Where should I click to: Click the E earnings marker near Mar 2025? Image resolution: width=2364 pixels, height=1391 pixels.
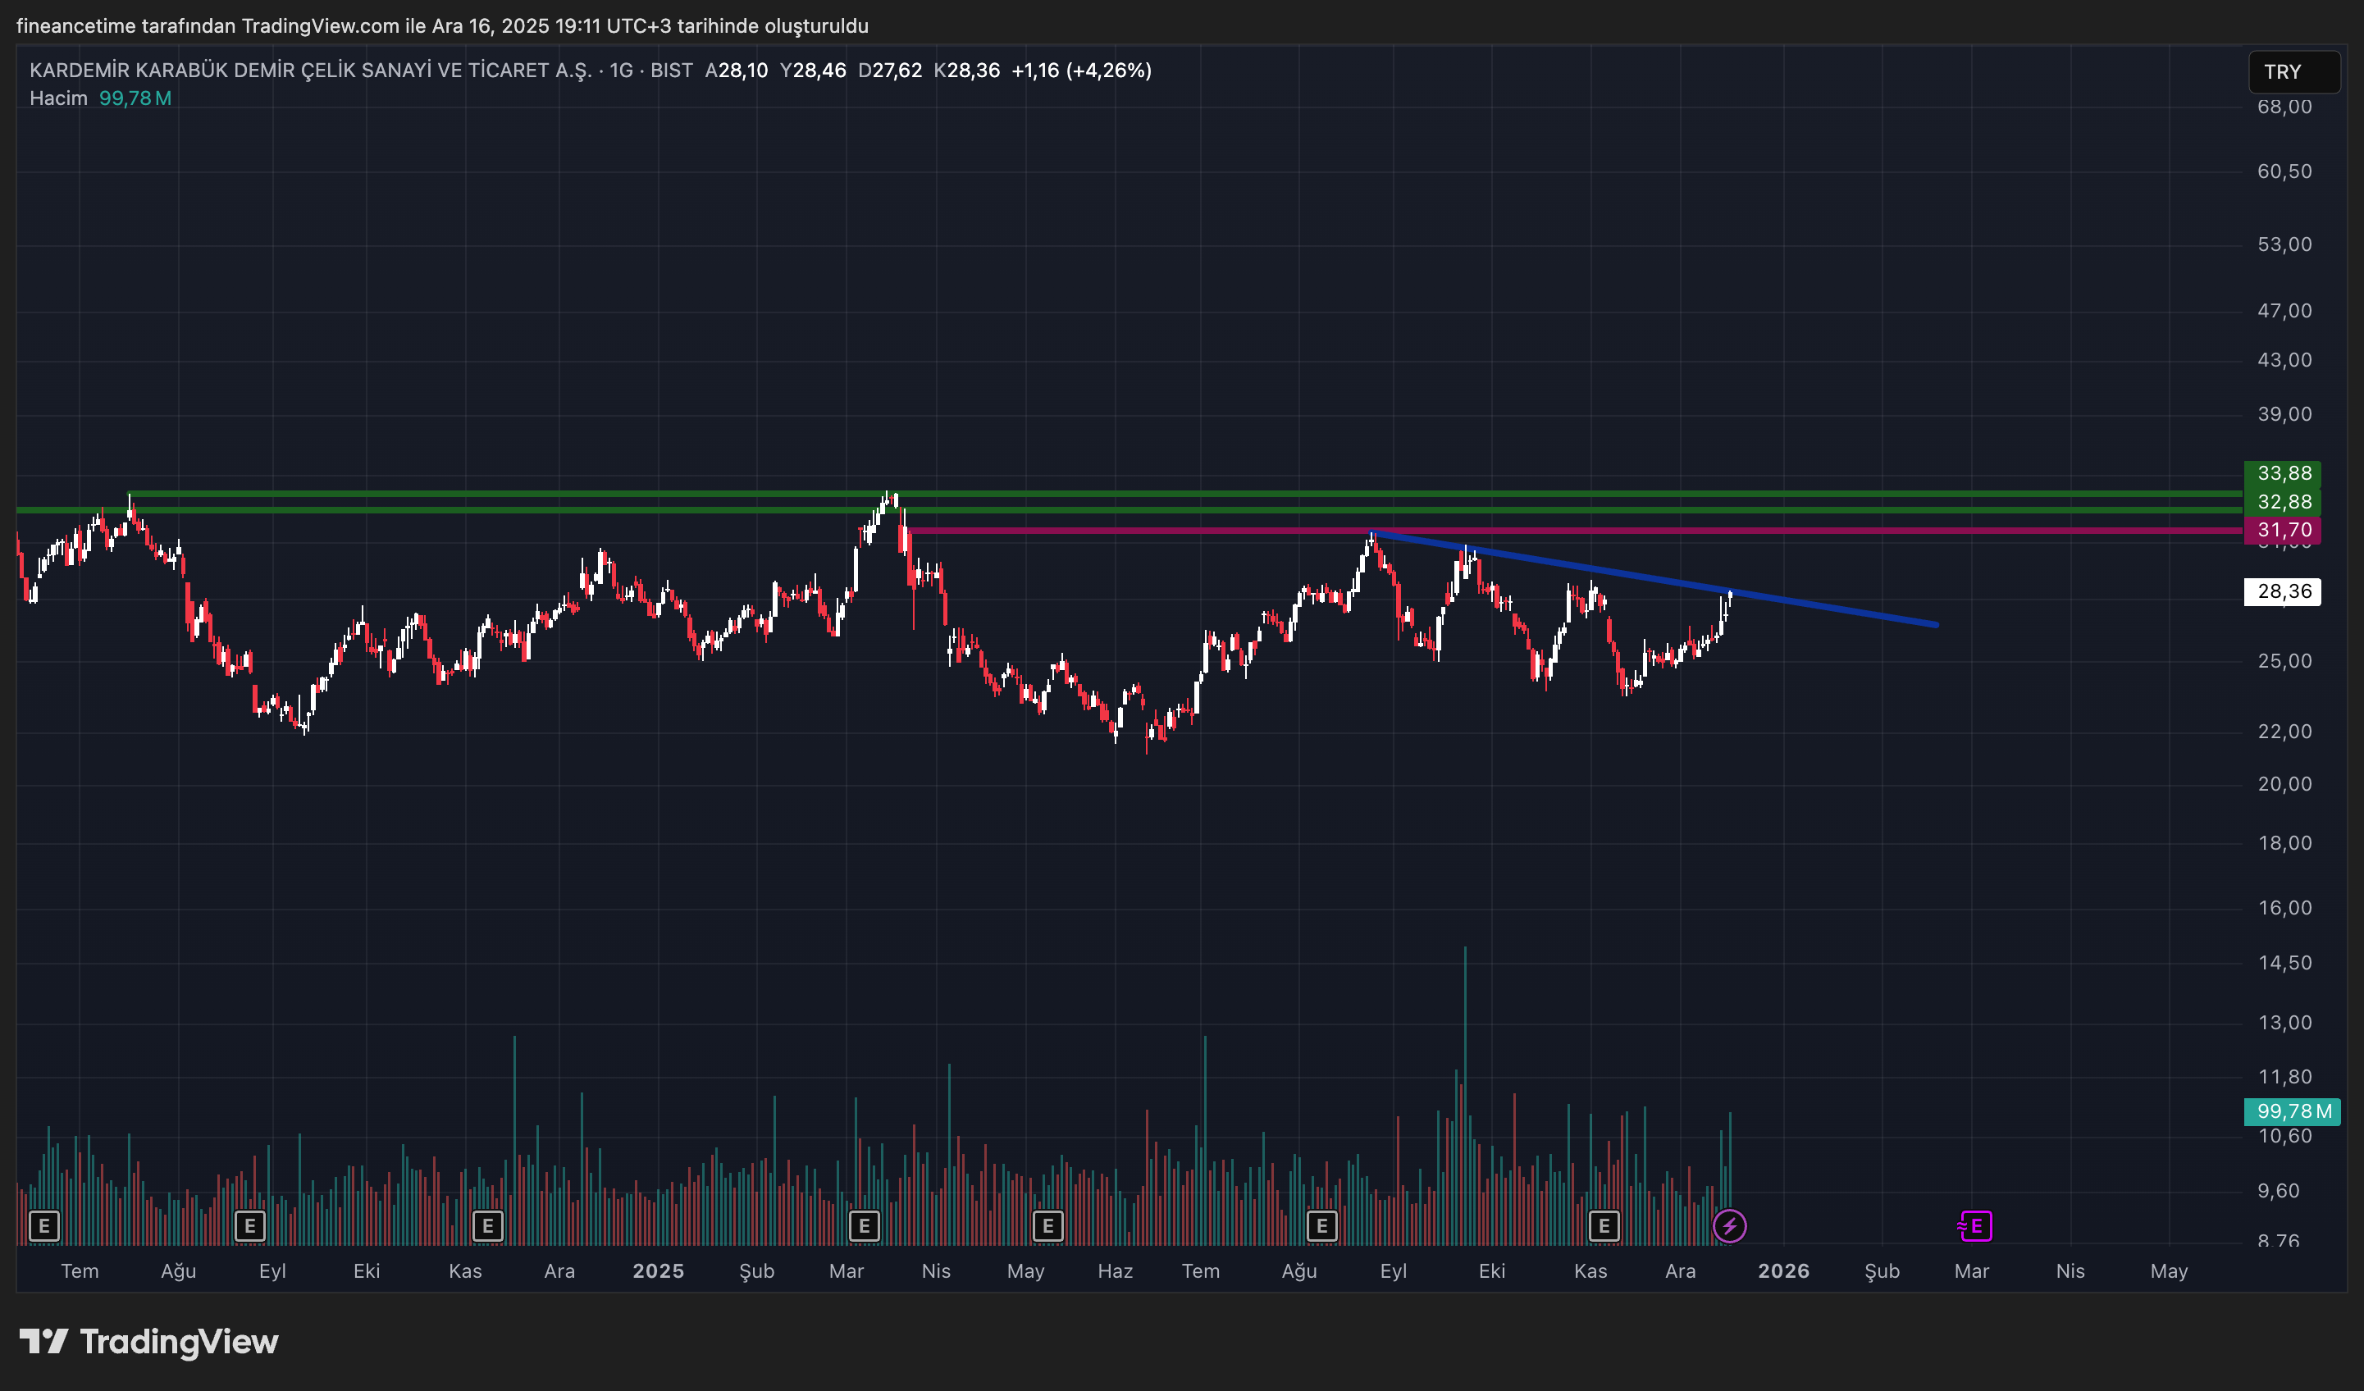coord(863,1226)
